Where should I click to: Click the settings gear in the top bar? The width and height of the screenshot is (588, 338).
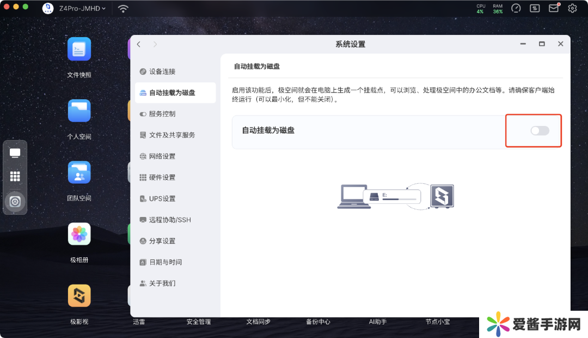[x=572, y=8]
